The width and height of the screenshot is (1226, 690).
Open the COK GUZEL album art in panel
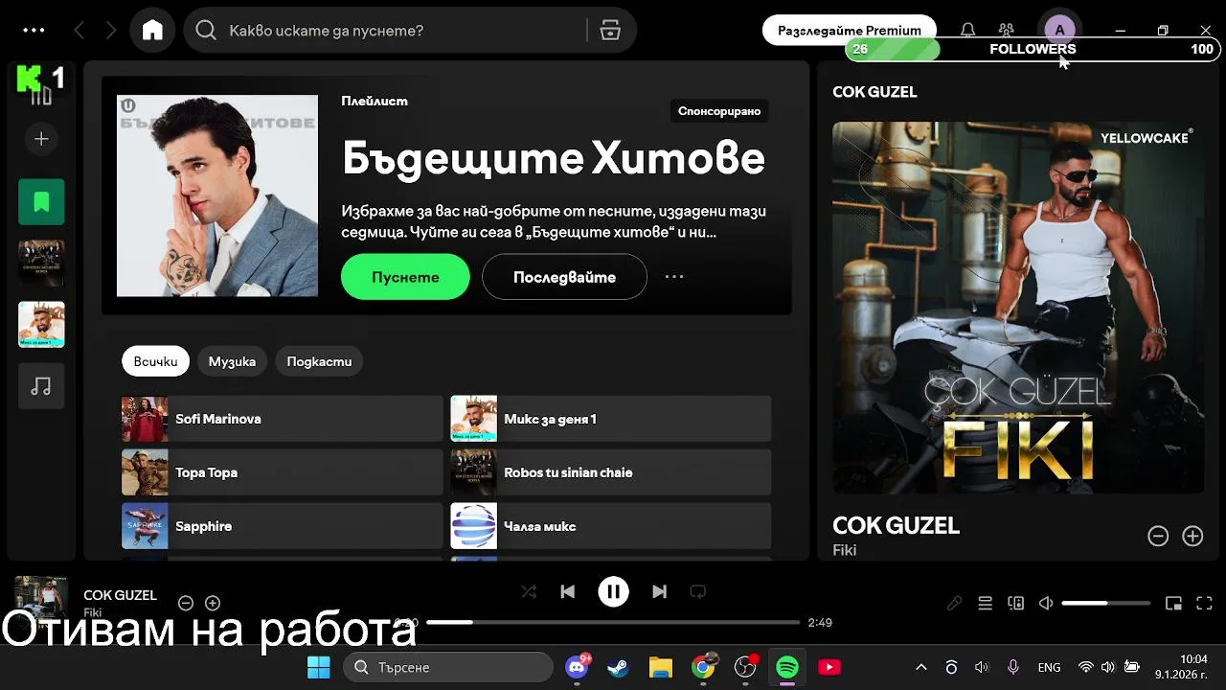pos(1018,308)
